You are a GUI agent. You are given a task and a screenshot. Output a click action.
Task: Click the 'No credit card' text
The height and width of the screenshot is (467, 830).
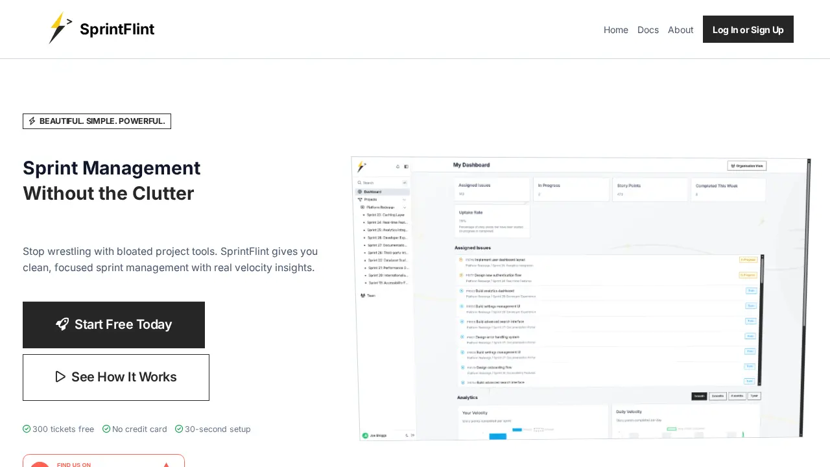139,429
